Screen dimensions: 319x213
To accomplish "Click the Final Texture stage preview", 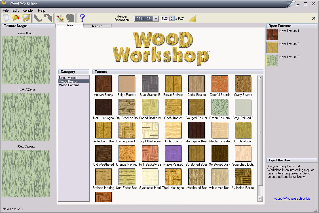I will [x=26, y=174].
